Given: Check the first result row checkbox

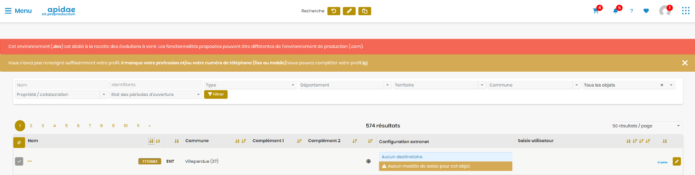Looking at the screenshot, I should [x=19, y=161].
